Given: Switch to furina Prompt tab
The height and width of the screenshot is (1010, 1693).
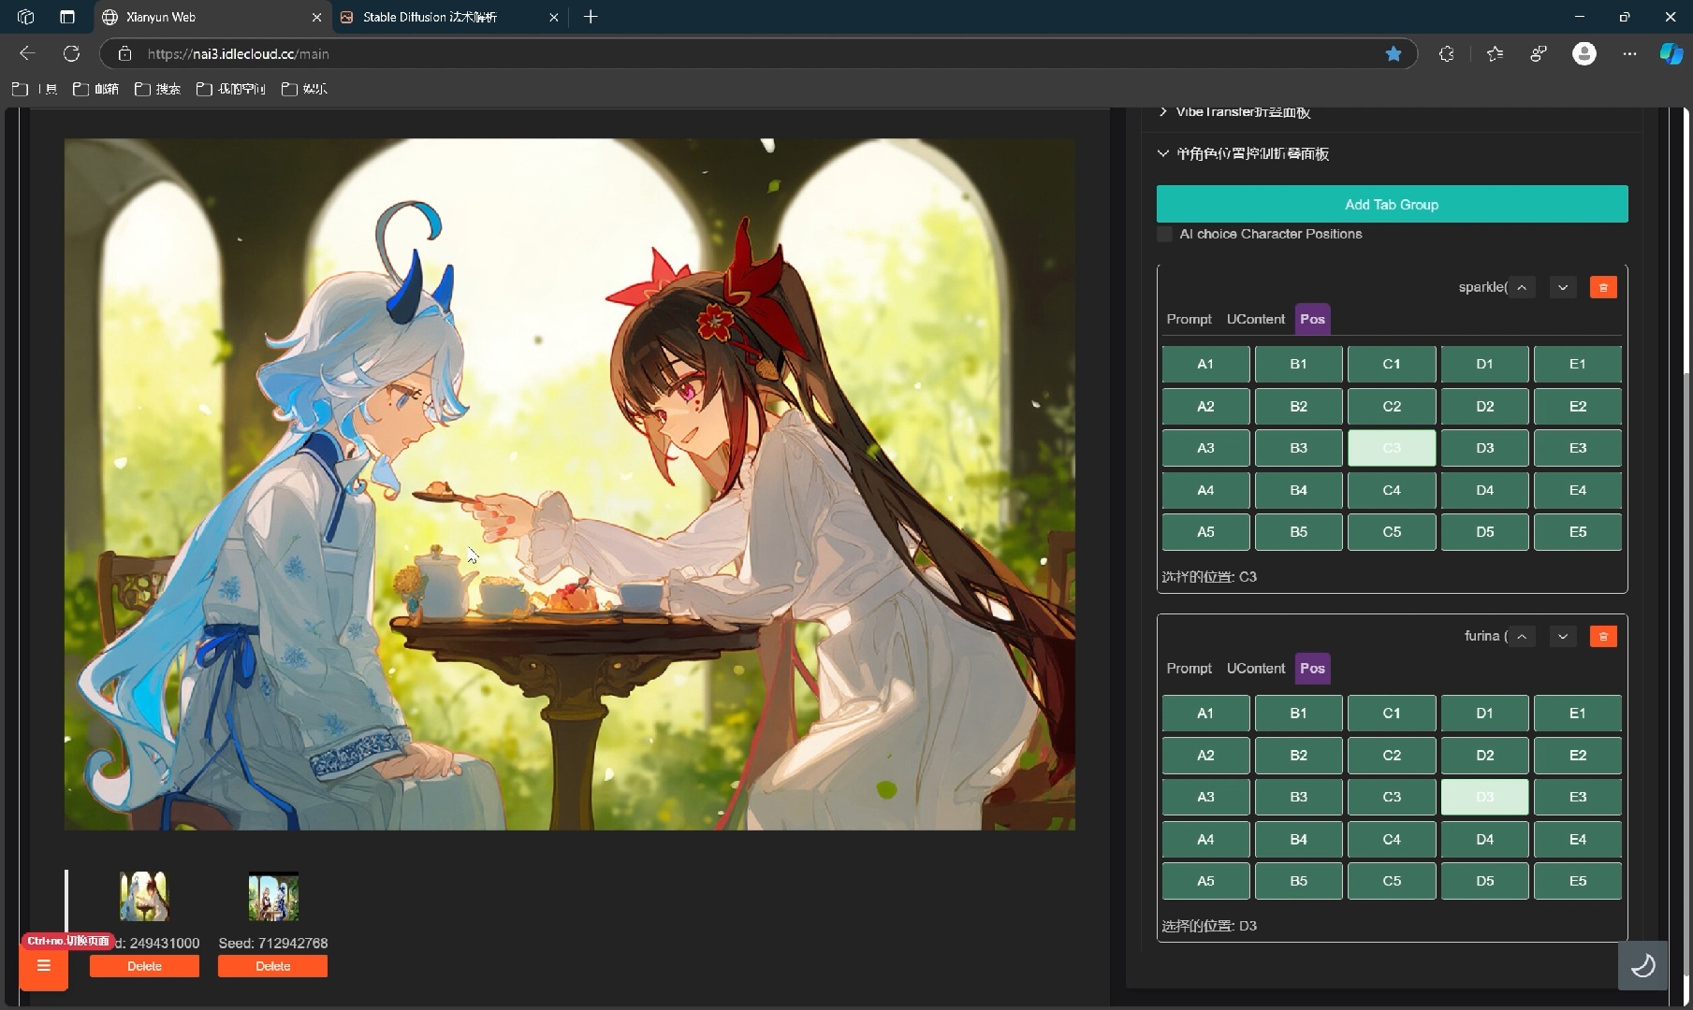Looking at the screenshot, I should (1189, 668).
